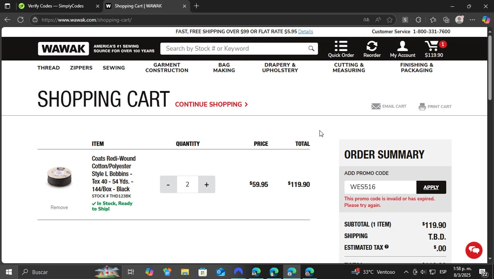This screenshot has width=494, height=279.
Task: Open the taskbar clock showing 1:58 p. m.
Action: click(462, 272)
